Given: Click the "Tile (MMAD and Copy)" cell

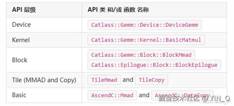Looking at the screenshot, I should (44, 80).
